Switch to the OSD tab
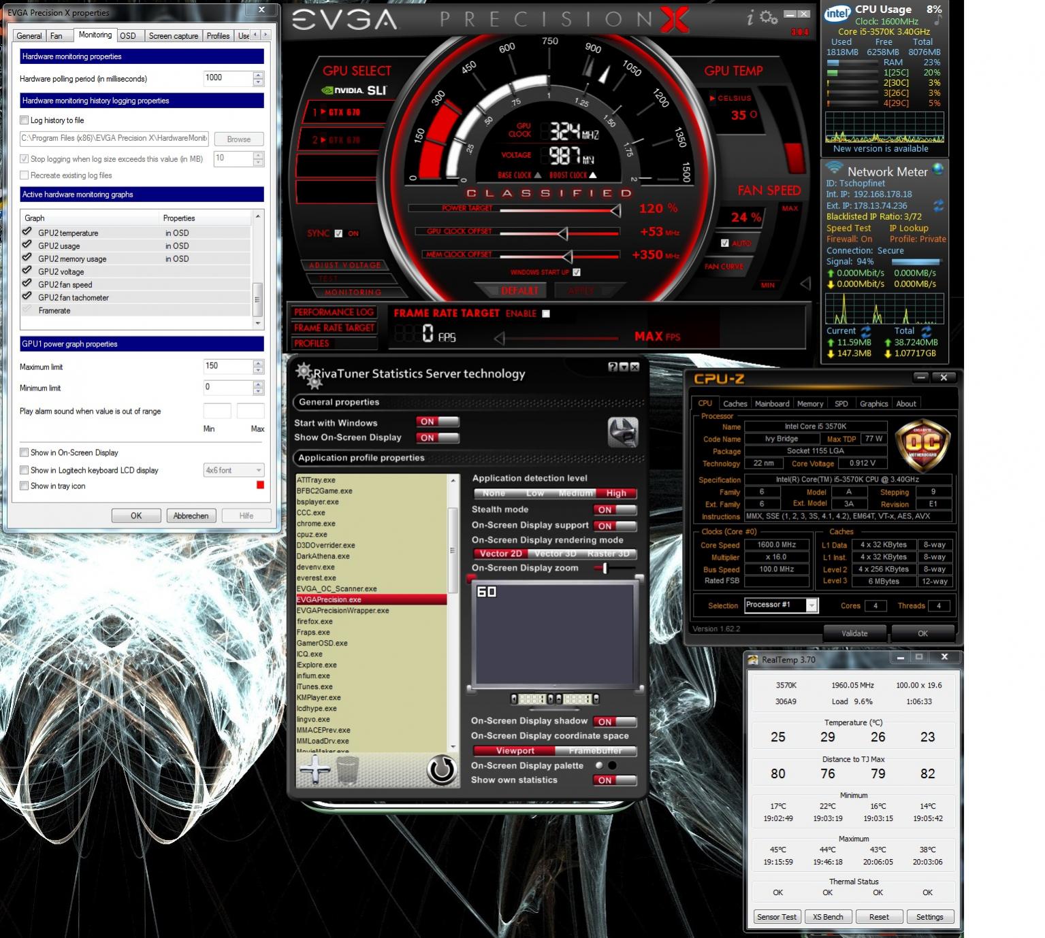 tap(128, 35)
